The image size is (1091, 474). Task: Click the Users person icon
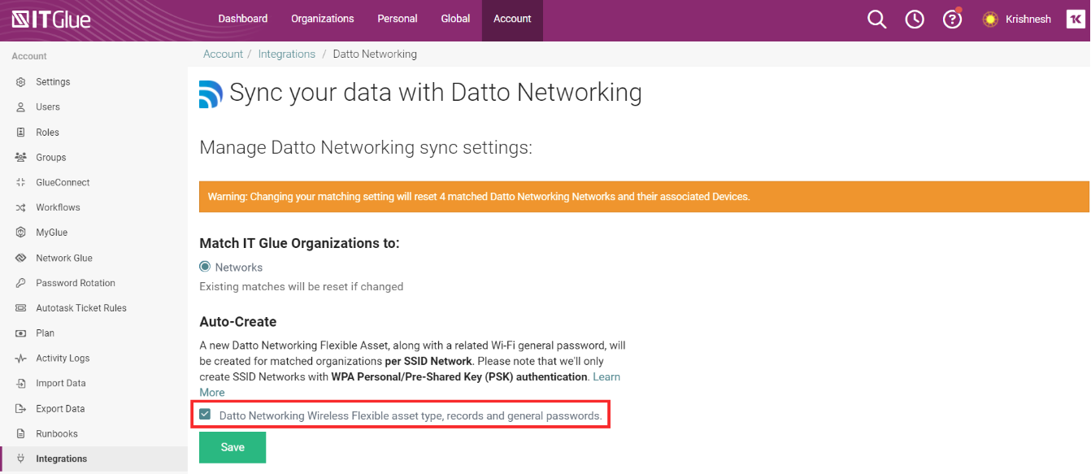click(21, 107)
